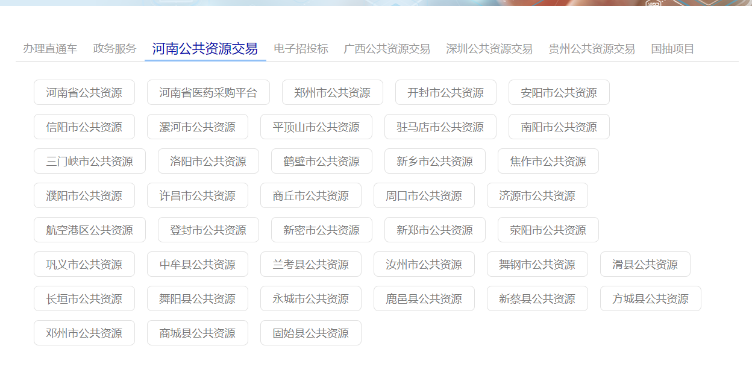Go to the 国抽项目 tab
Image resolution: width=752 pixels, height=375 pixels.
[x=672, y=49]
